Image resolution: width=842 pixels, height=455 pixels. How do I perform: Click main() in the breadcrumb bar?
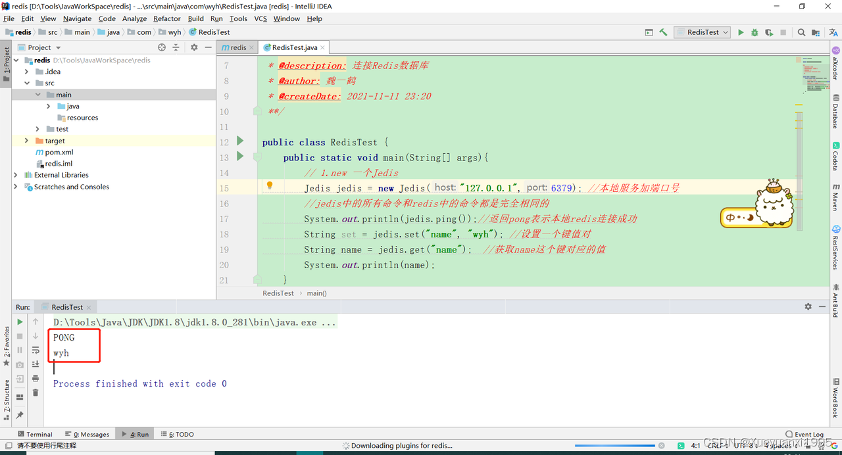pyautogui.click(x=316, y=293)
